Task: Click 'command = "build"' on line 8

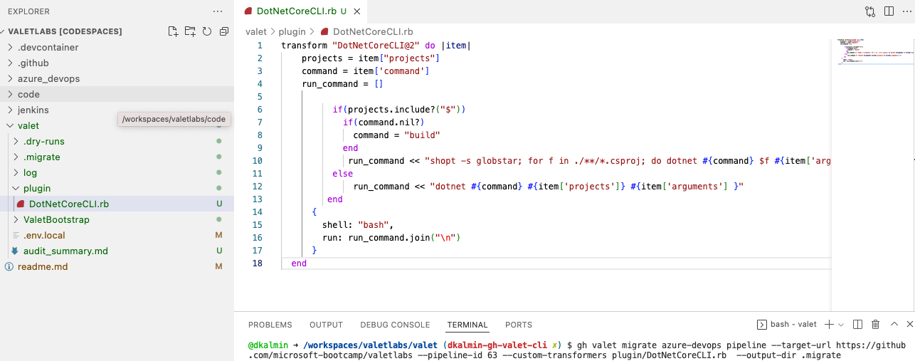Action: (397, 135)
